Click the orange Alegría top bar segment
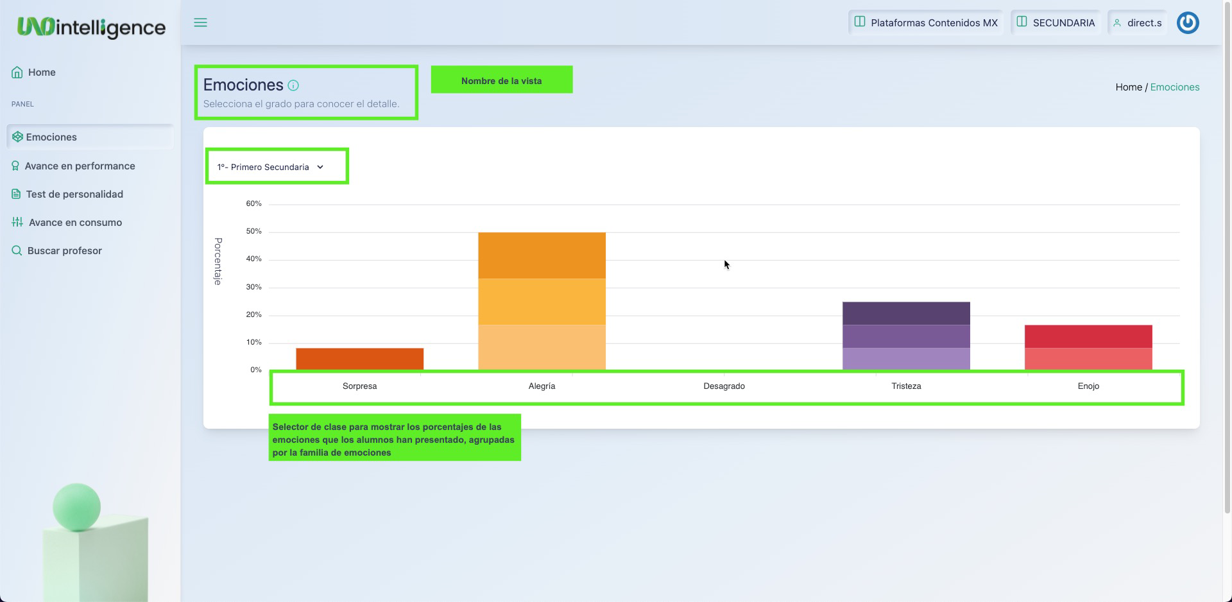 542,255
